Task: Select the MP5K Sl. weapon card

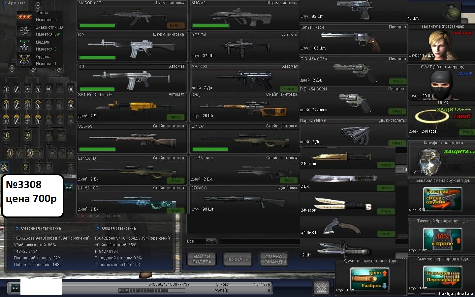Action: [x=245, y=78]
